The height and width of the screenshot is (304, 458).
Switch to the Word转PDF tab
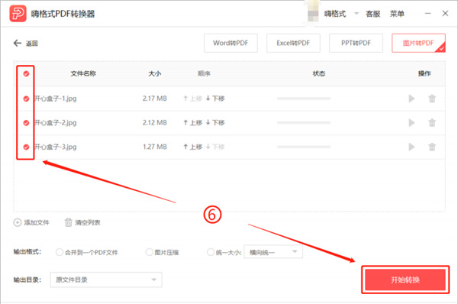(231, 43)
